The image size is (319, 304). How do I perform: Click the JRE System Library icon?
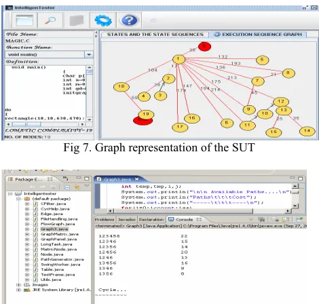pyautogui.click(x=27, y=290)
